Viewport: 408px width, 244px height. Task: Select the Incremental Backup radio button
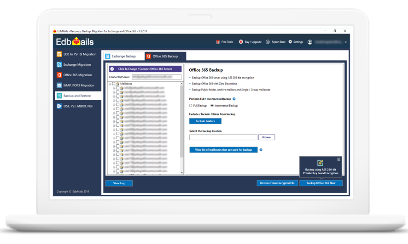[212, 106]
